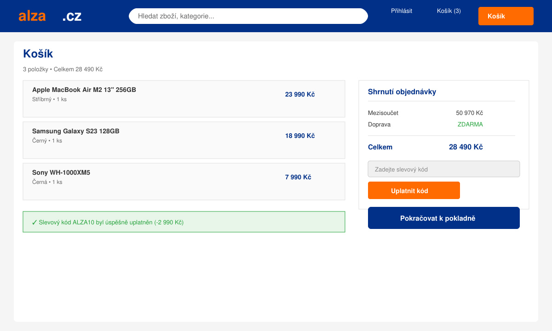
Task: Click the Košík page heading
Action: [38, 54]
